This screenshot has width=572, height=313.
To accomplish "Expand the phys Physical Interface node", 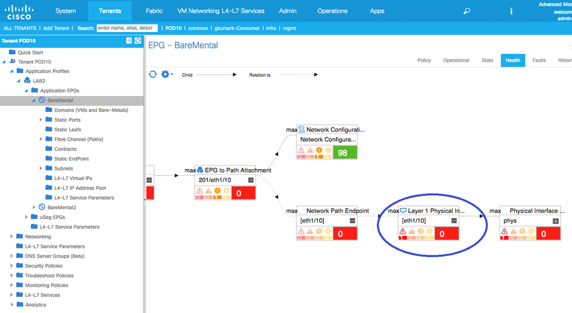I will pos(555,221).
